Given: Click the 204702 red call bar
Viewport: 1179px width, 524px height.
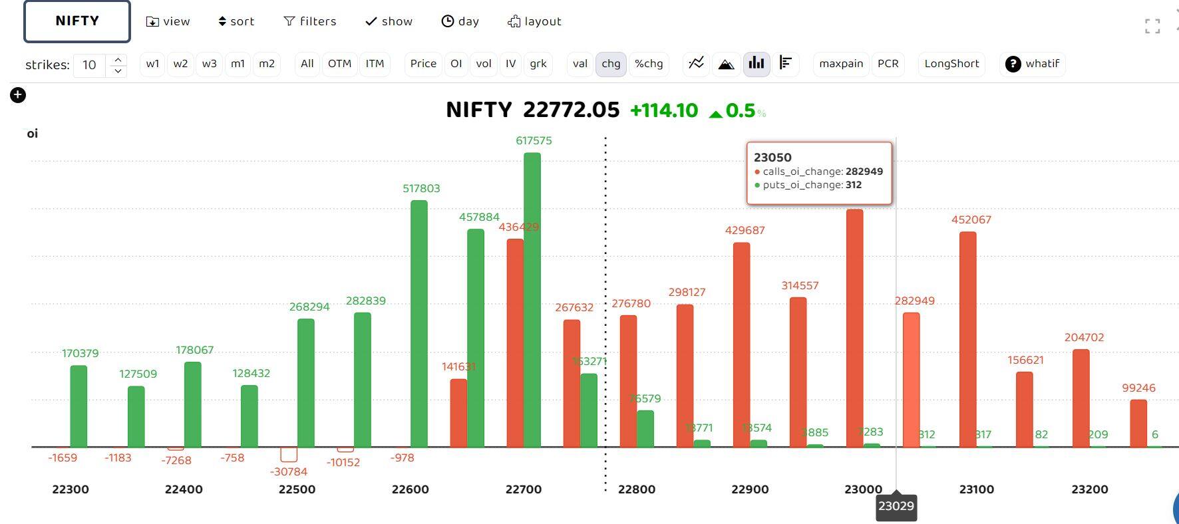Looking at the screenshot, I should [x=1081, y=398].
